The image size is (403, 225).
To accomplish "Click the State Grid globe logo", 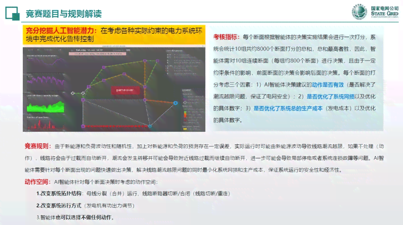I will [359, 12].
